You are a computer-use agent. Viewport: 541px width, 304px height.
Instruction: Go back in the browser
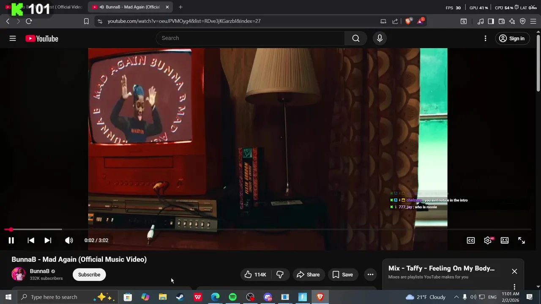click(8, 21)
